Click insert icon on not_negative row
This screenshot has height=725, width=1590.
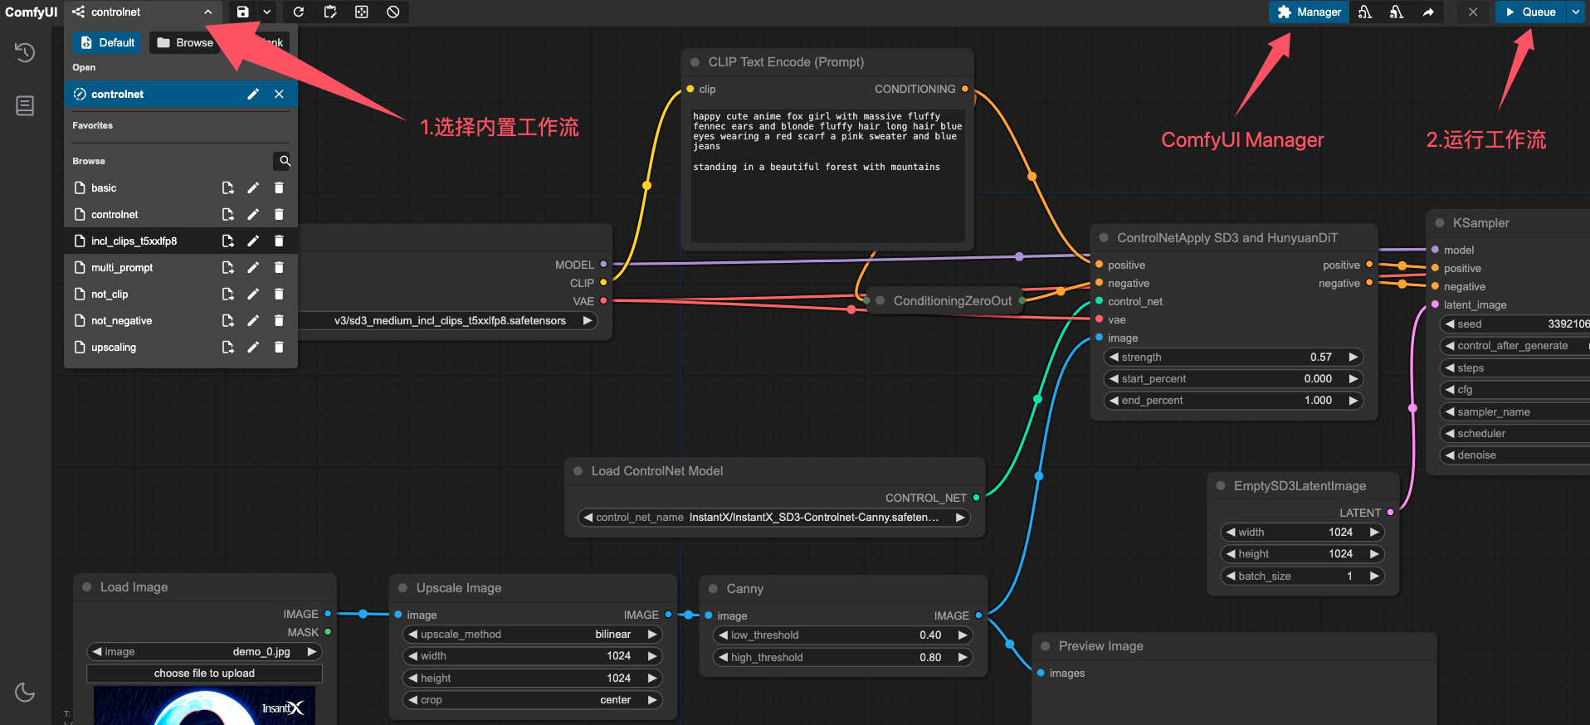tap(227, 320)
